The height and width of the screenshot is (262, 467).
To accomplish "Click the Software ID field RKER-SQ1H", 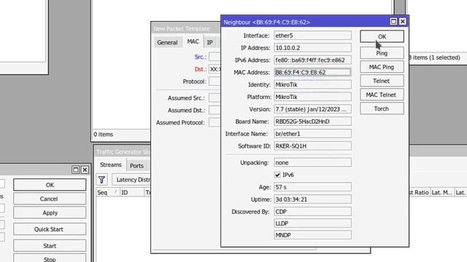I will tap(312, 146).
